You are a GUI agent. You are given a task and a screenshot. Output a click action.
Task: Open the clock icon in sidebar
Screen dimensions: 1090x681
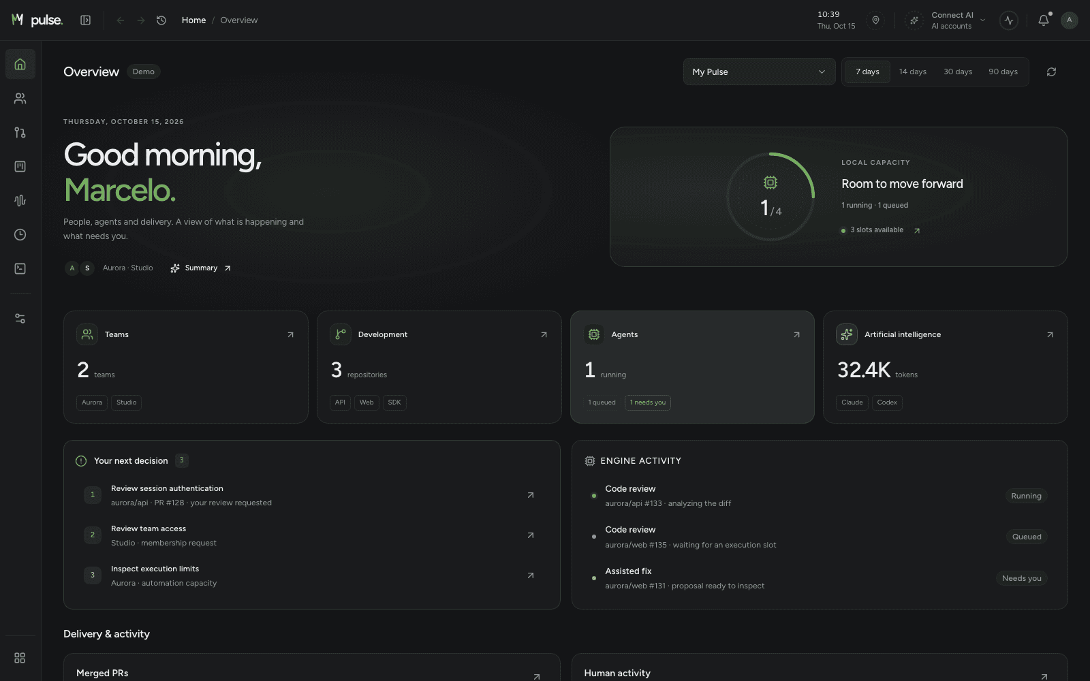tap(20, 235)
